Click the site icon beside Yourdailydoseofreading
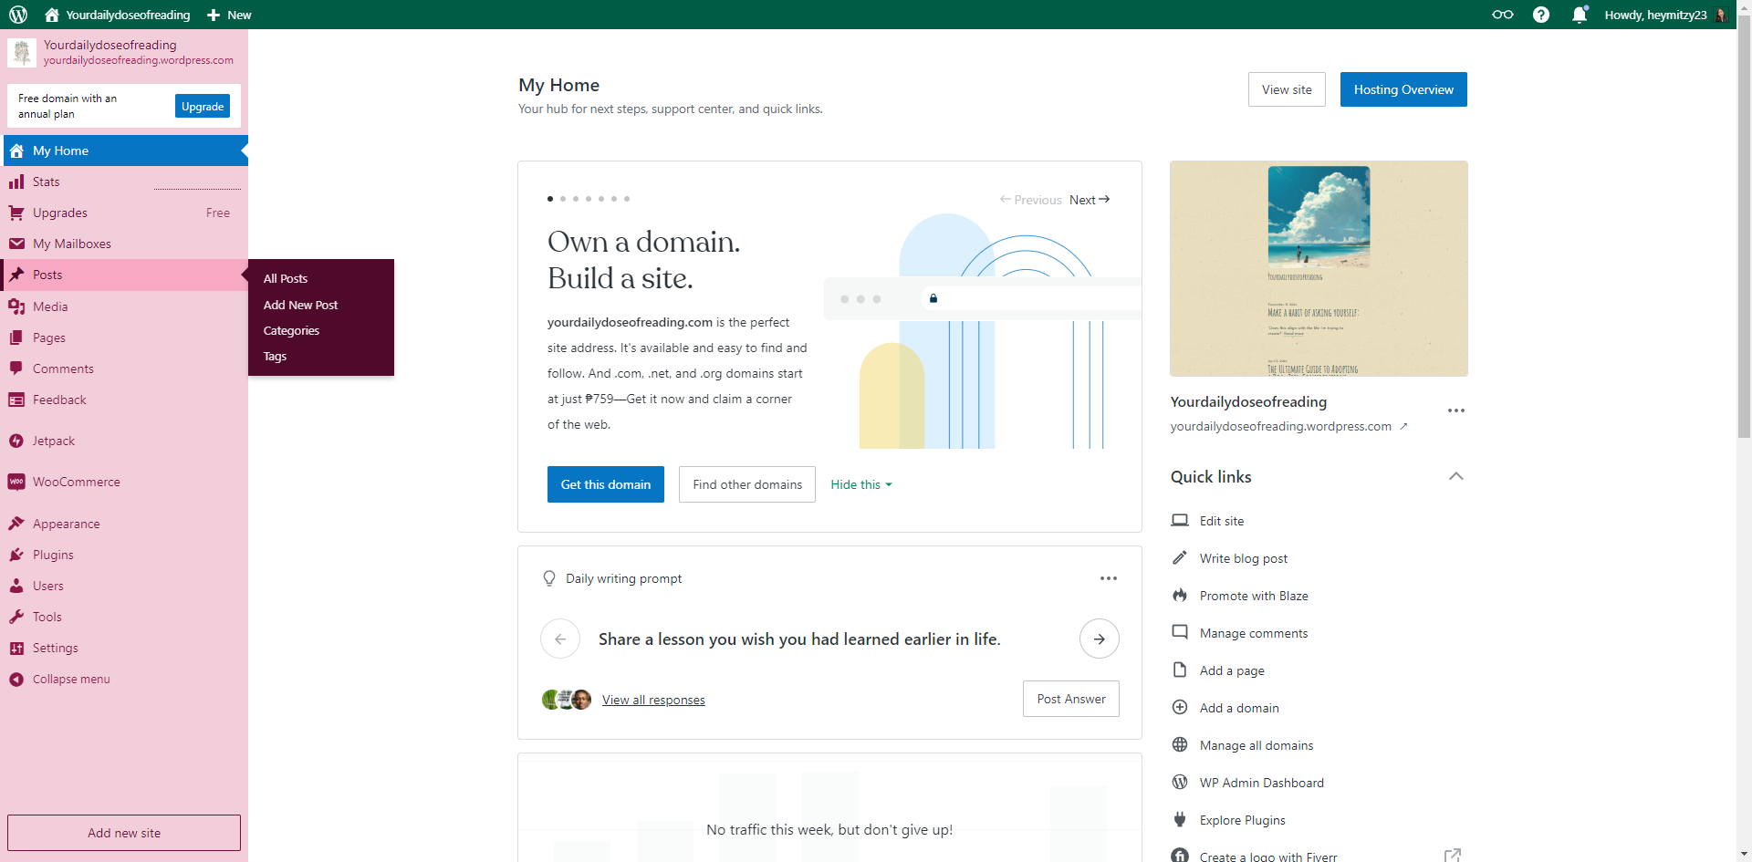Screen dimensions: 1752x862 pyautogui.click(x=22, y=52)
